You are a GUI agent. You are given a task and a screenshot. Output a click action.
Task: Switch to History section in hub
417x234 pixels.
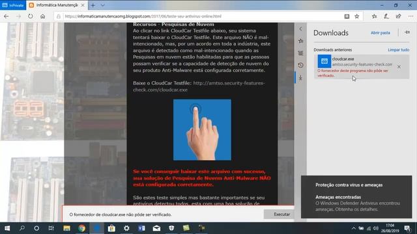300,65
